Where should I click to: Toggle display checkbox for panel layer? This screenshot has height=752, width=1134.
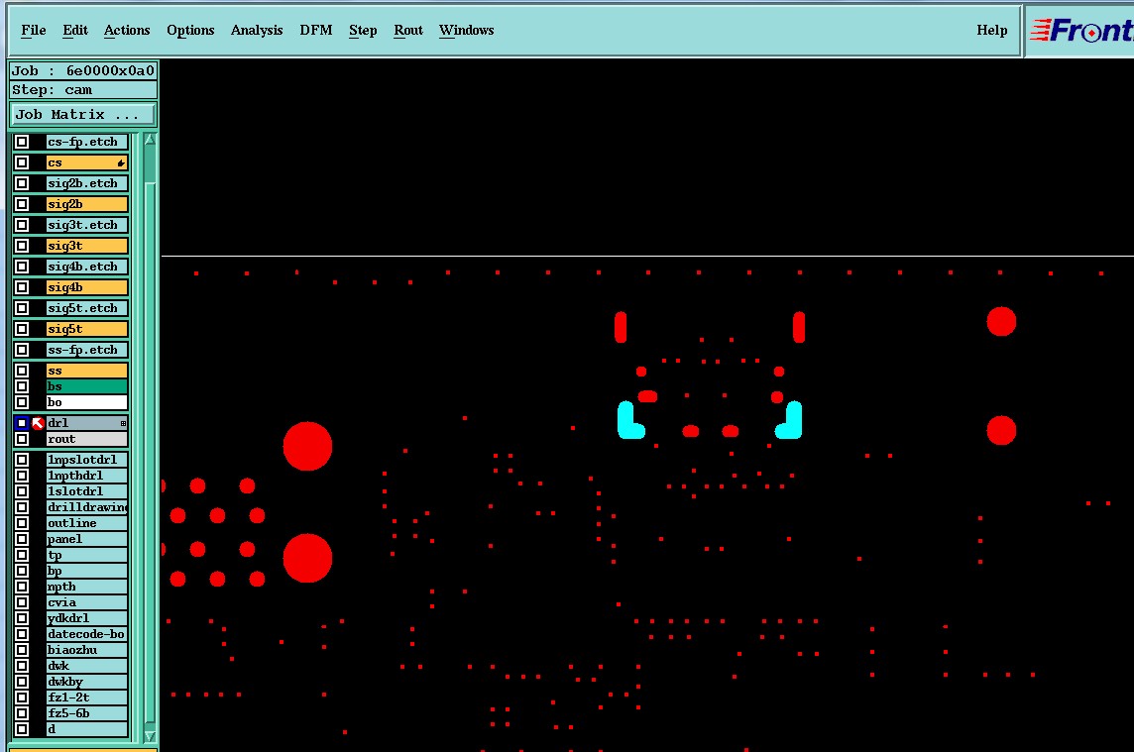[22, 539]
